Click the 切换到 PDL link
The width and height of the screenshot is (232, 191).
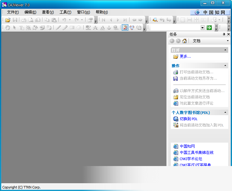point(189,119)
